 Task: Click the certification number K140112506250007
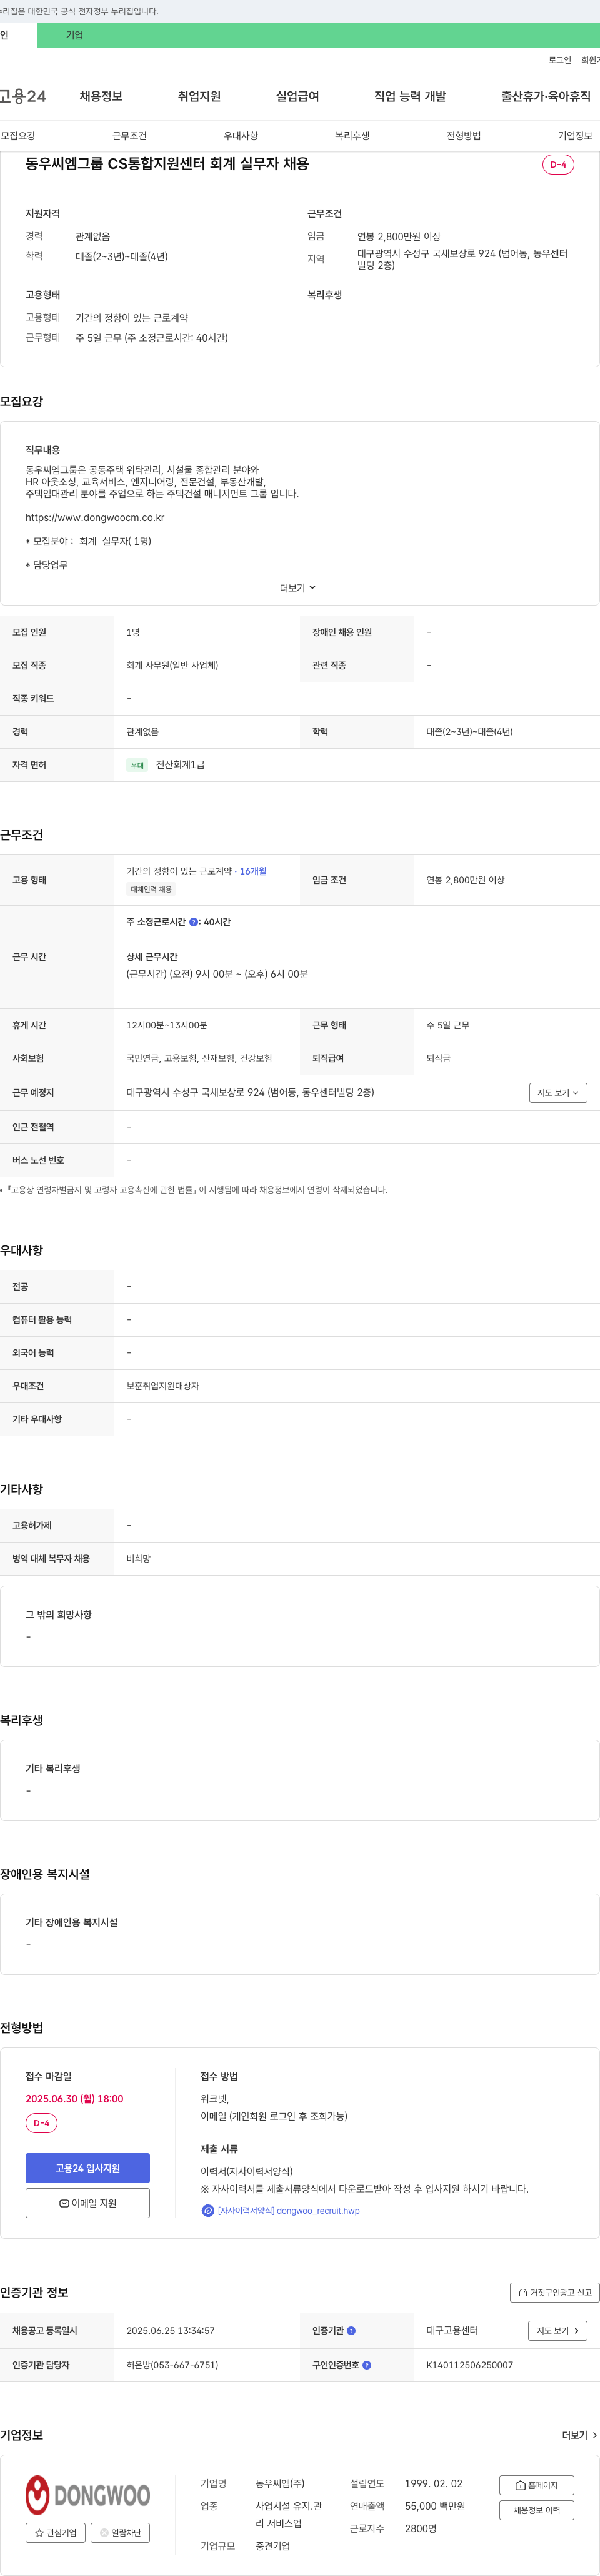tap(470, 2365)
